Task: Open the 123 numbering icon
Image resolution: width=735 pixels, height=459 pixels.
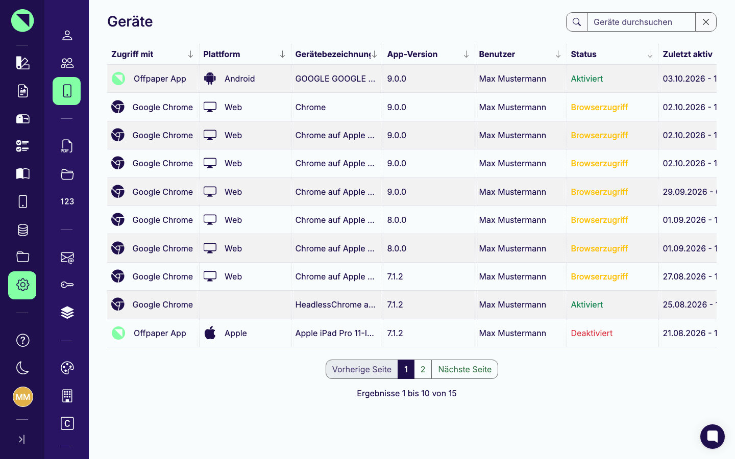Action: (x=67, y=201)
